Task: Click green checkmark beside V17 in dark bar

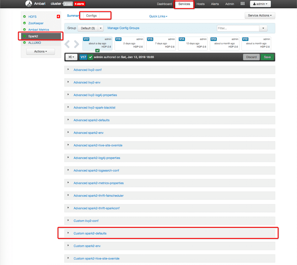Action: (91, 57)
